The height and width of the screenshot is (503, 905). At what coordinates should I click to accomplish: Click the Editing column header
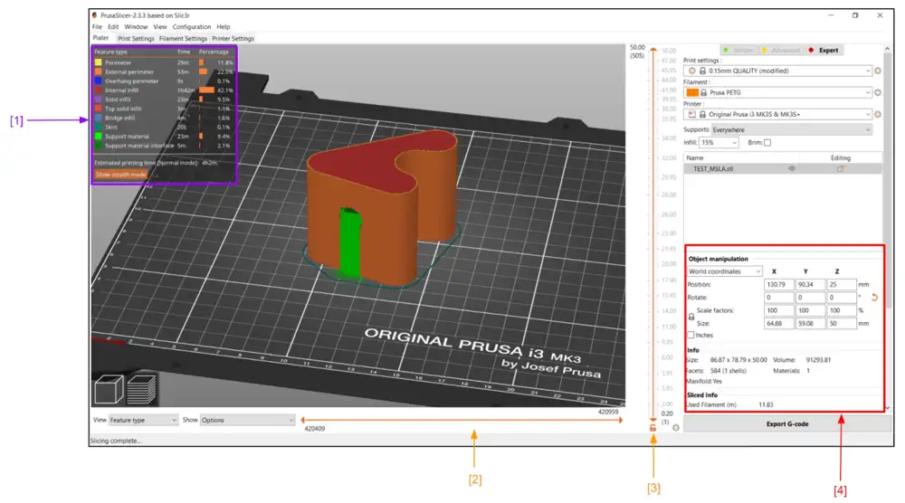(841, 158)
